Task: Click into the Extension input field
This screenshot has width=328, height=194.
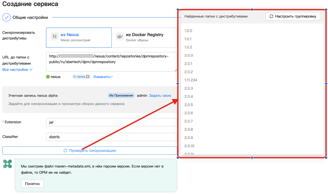Action: (111, 122)
